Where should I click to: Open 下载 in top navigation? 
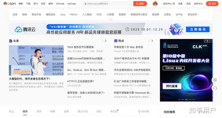(28, 4)
